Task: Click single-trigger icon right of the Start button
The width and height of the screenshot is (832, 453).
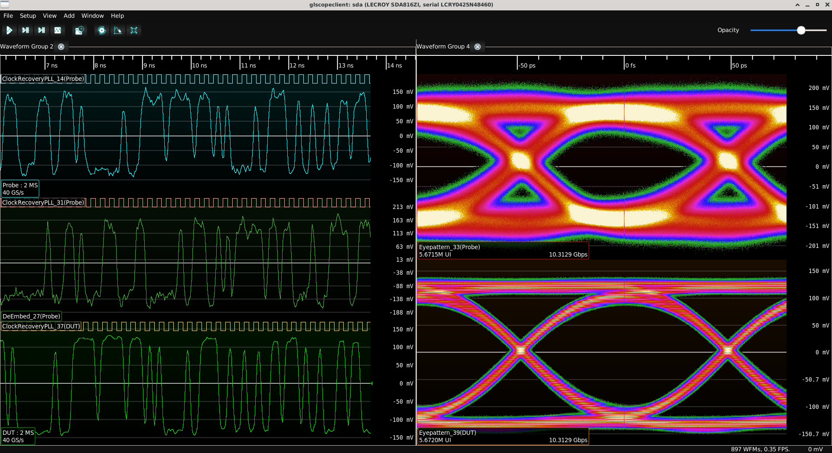Action: click(26, 30)
